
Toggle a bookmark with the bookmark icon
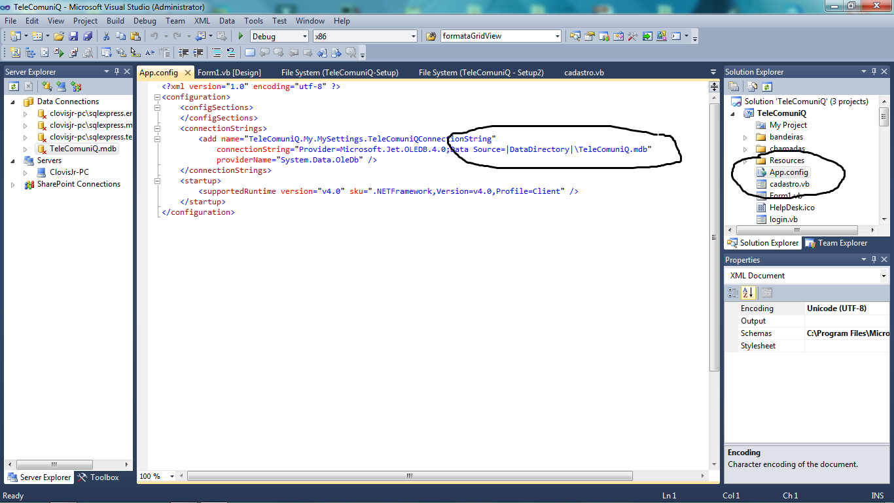click(250, 52)
